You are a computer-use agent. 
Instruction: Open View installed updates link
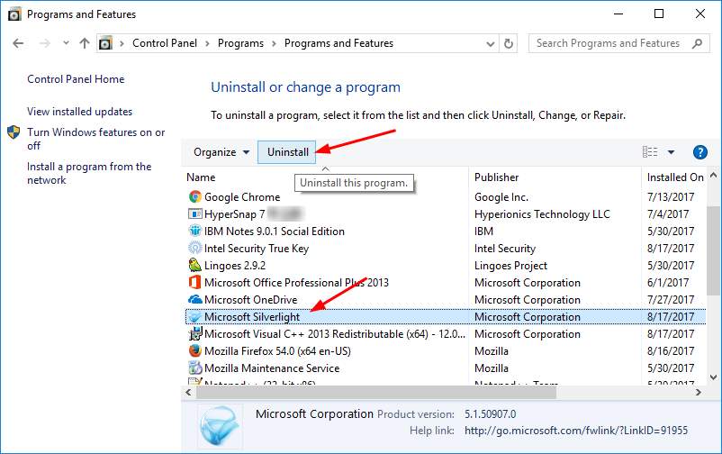(x=79, y=112)
